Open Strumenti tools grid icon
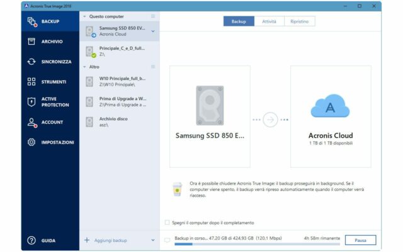Image resolution: width=403 pixels, height=252 pixels. 31,81
